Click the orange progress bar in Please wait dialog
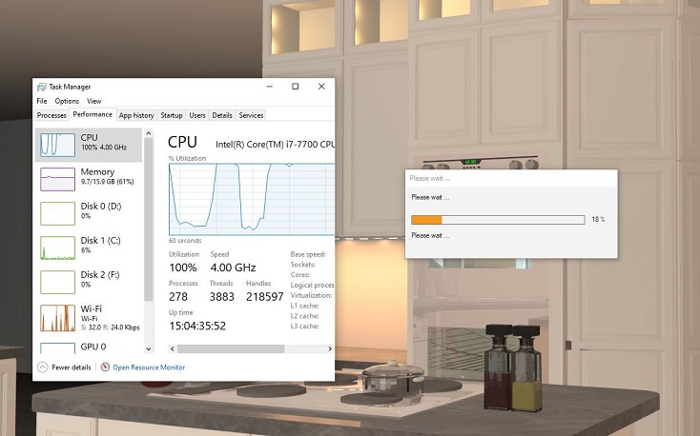This screenshot has height=436, width=700. click(498, 219)
